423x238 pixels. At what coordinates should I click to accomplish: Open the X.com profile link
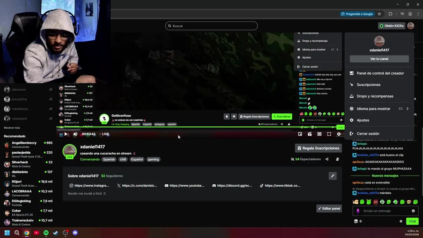coord(137,185)
